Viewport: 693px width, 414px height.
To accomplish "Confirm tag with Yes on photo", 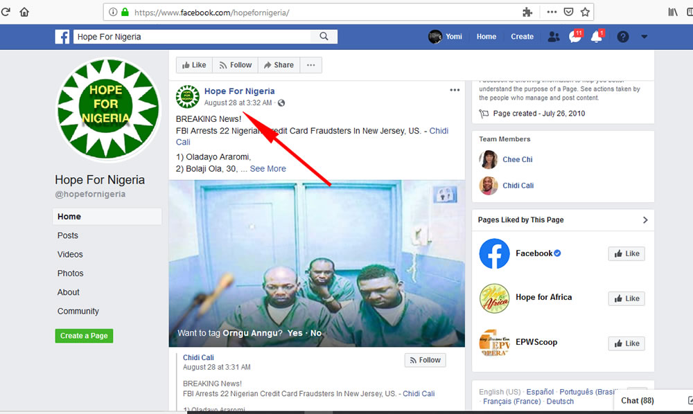I will click(x=295, y=333).
